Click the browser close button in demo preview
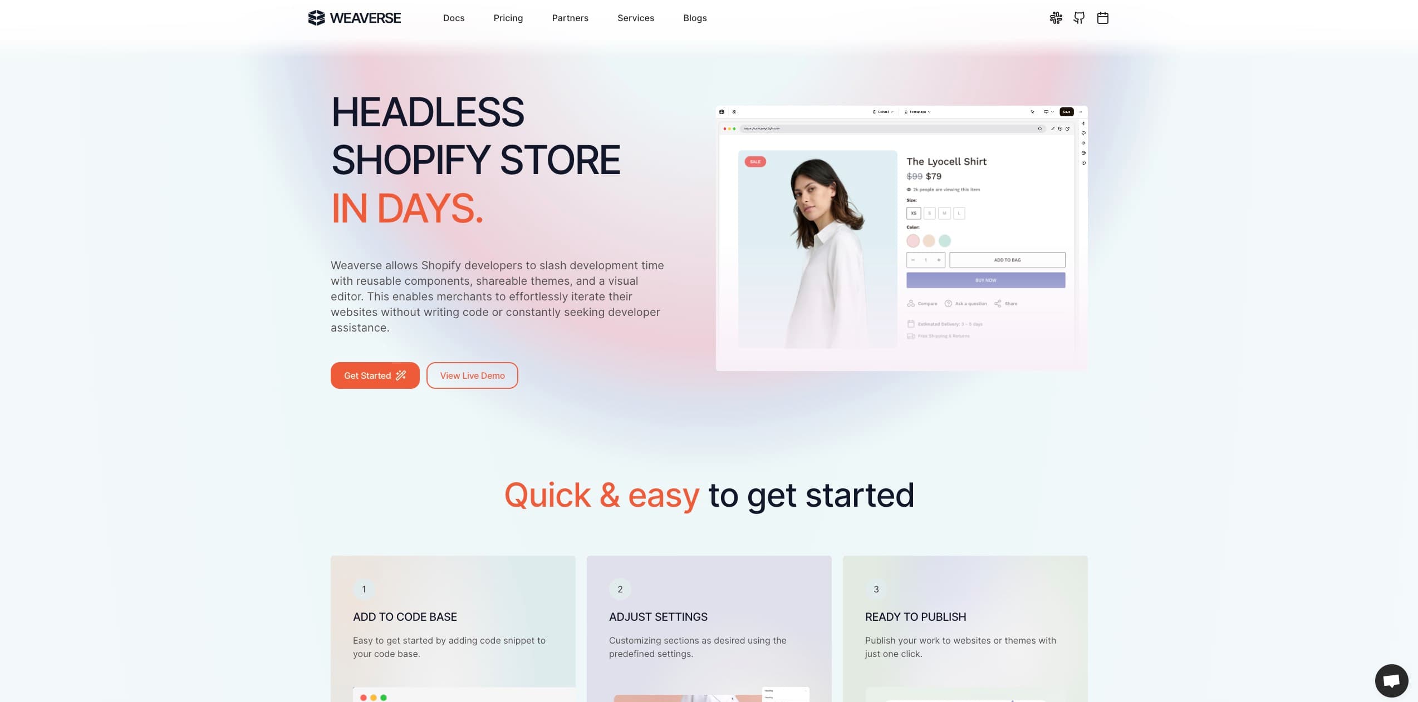Viewport: 1418px width, 702px height. [729, 128]
